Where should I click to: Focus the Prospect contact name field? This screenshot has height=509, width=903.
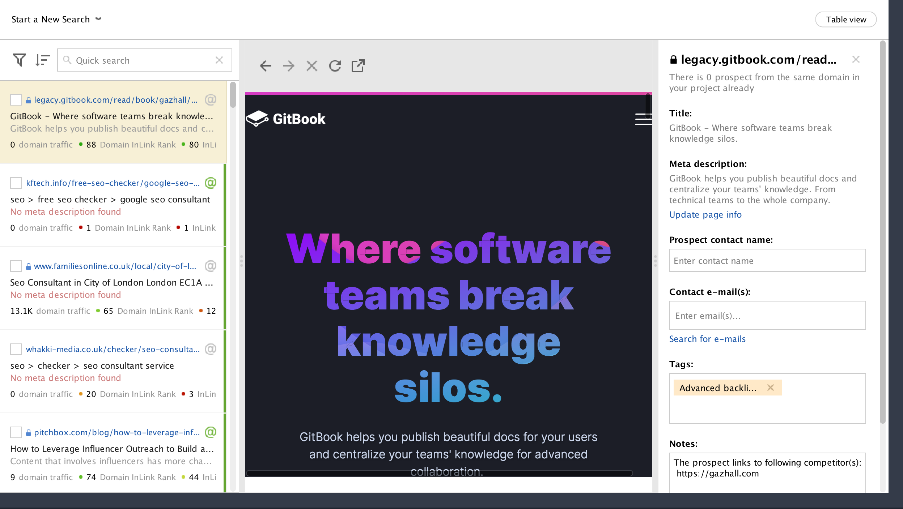point(767,260)
